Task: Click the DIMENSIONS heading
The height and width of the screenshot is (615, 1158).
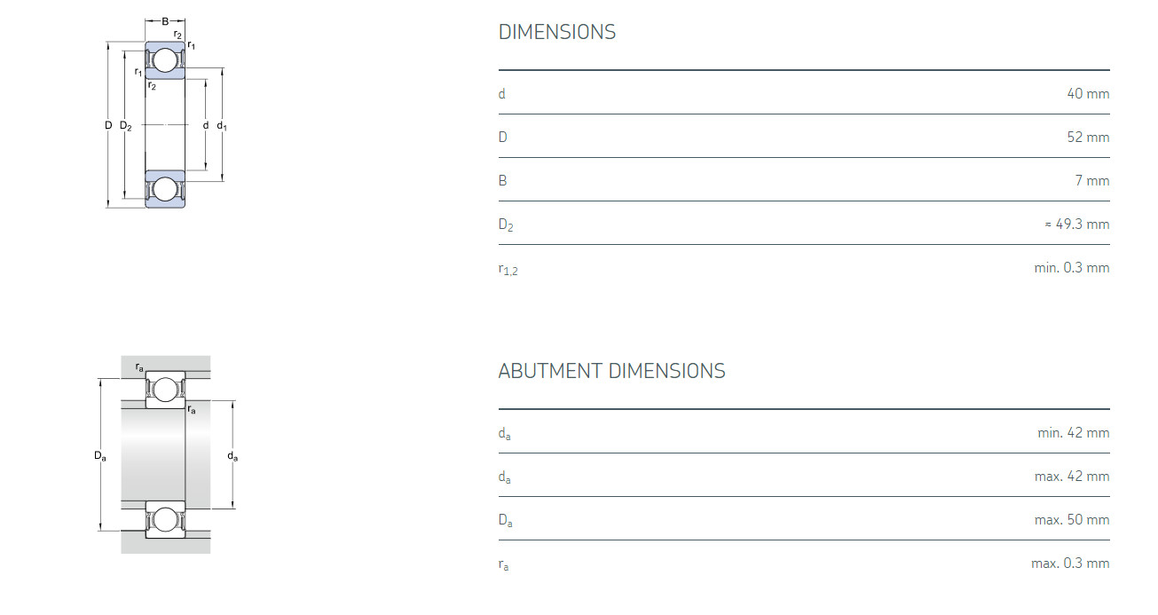Action: [x=556, y=32]
